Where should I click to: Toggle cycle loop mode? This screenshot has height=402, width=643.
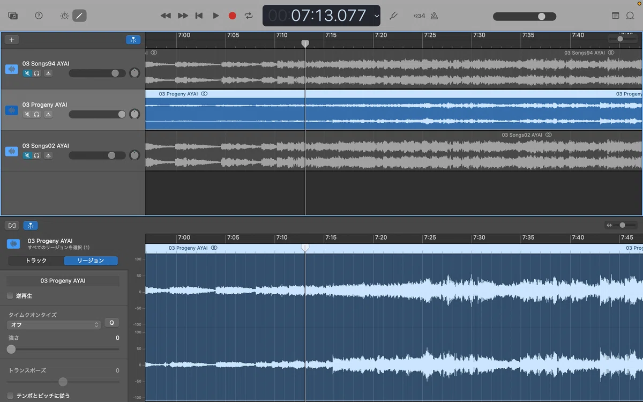pyautogui.click(x=249, y=16)
